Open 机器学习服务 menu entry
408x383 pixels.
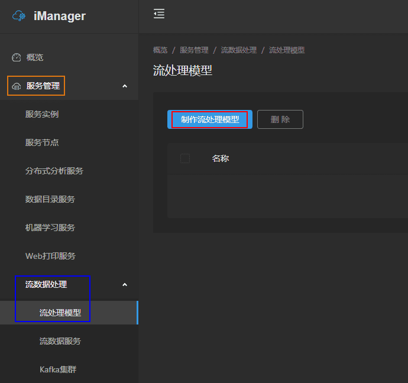click(x=50, y=228)
